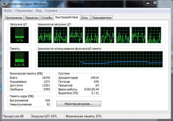Click the Task Manager title bar icon
Screen dimensions: 173x121
coord(4,4)
